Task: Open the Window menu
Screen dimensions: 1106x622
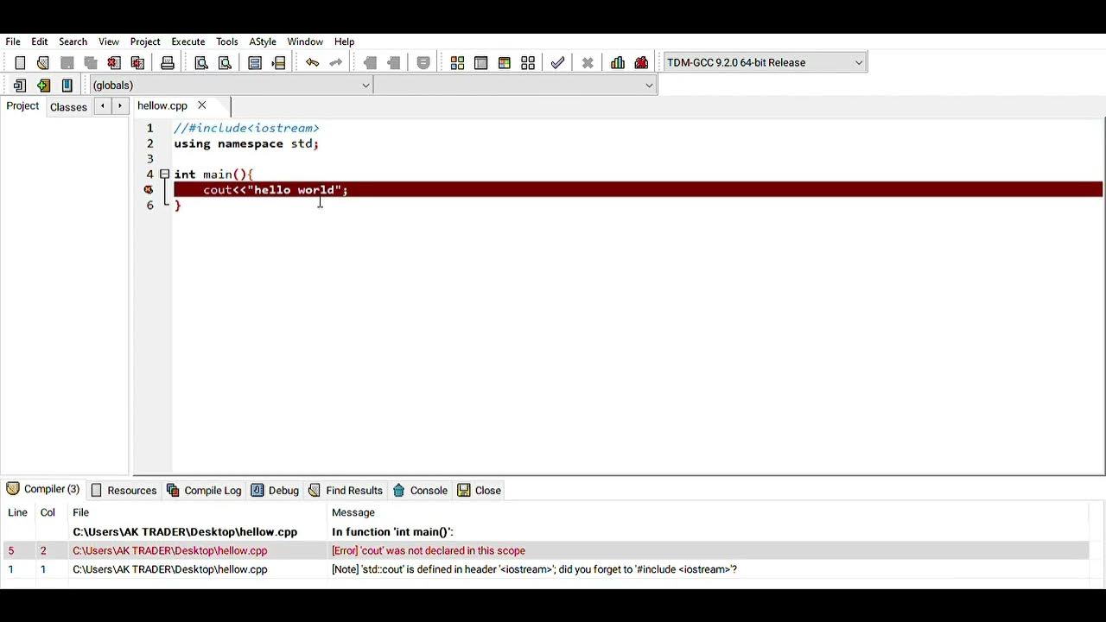Action: coord(305,41)
